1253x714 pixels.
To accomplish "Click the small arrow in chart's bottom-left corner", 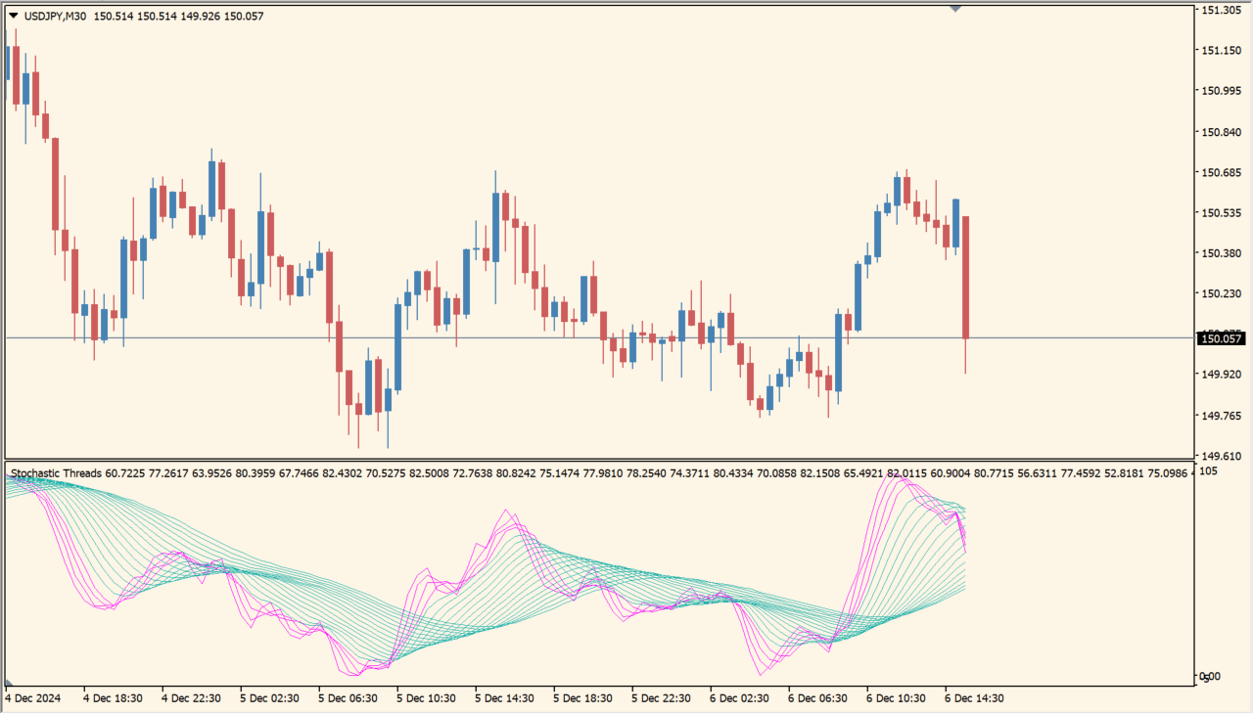I will point(9,683).
